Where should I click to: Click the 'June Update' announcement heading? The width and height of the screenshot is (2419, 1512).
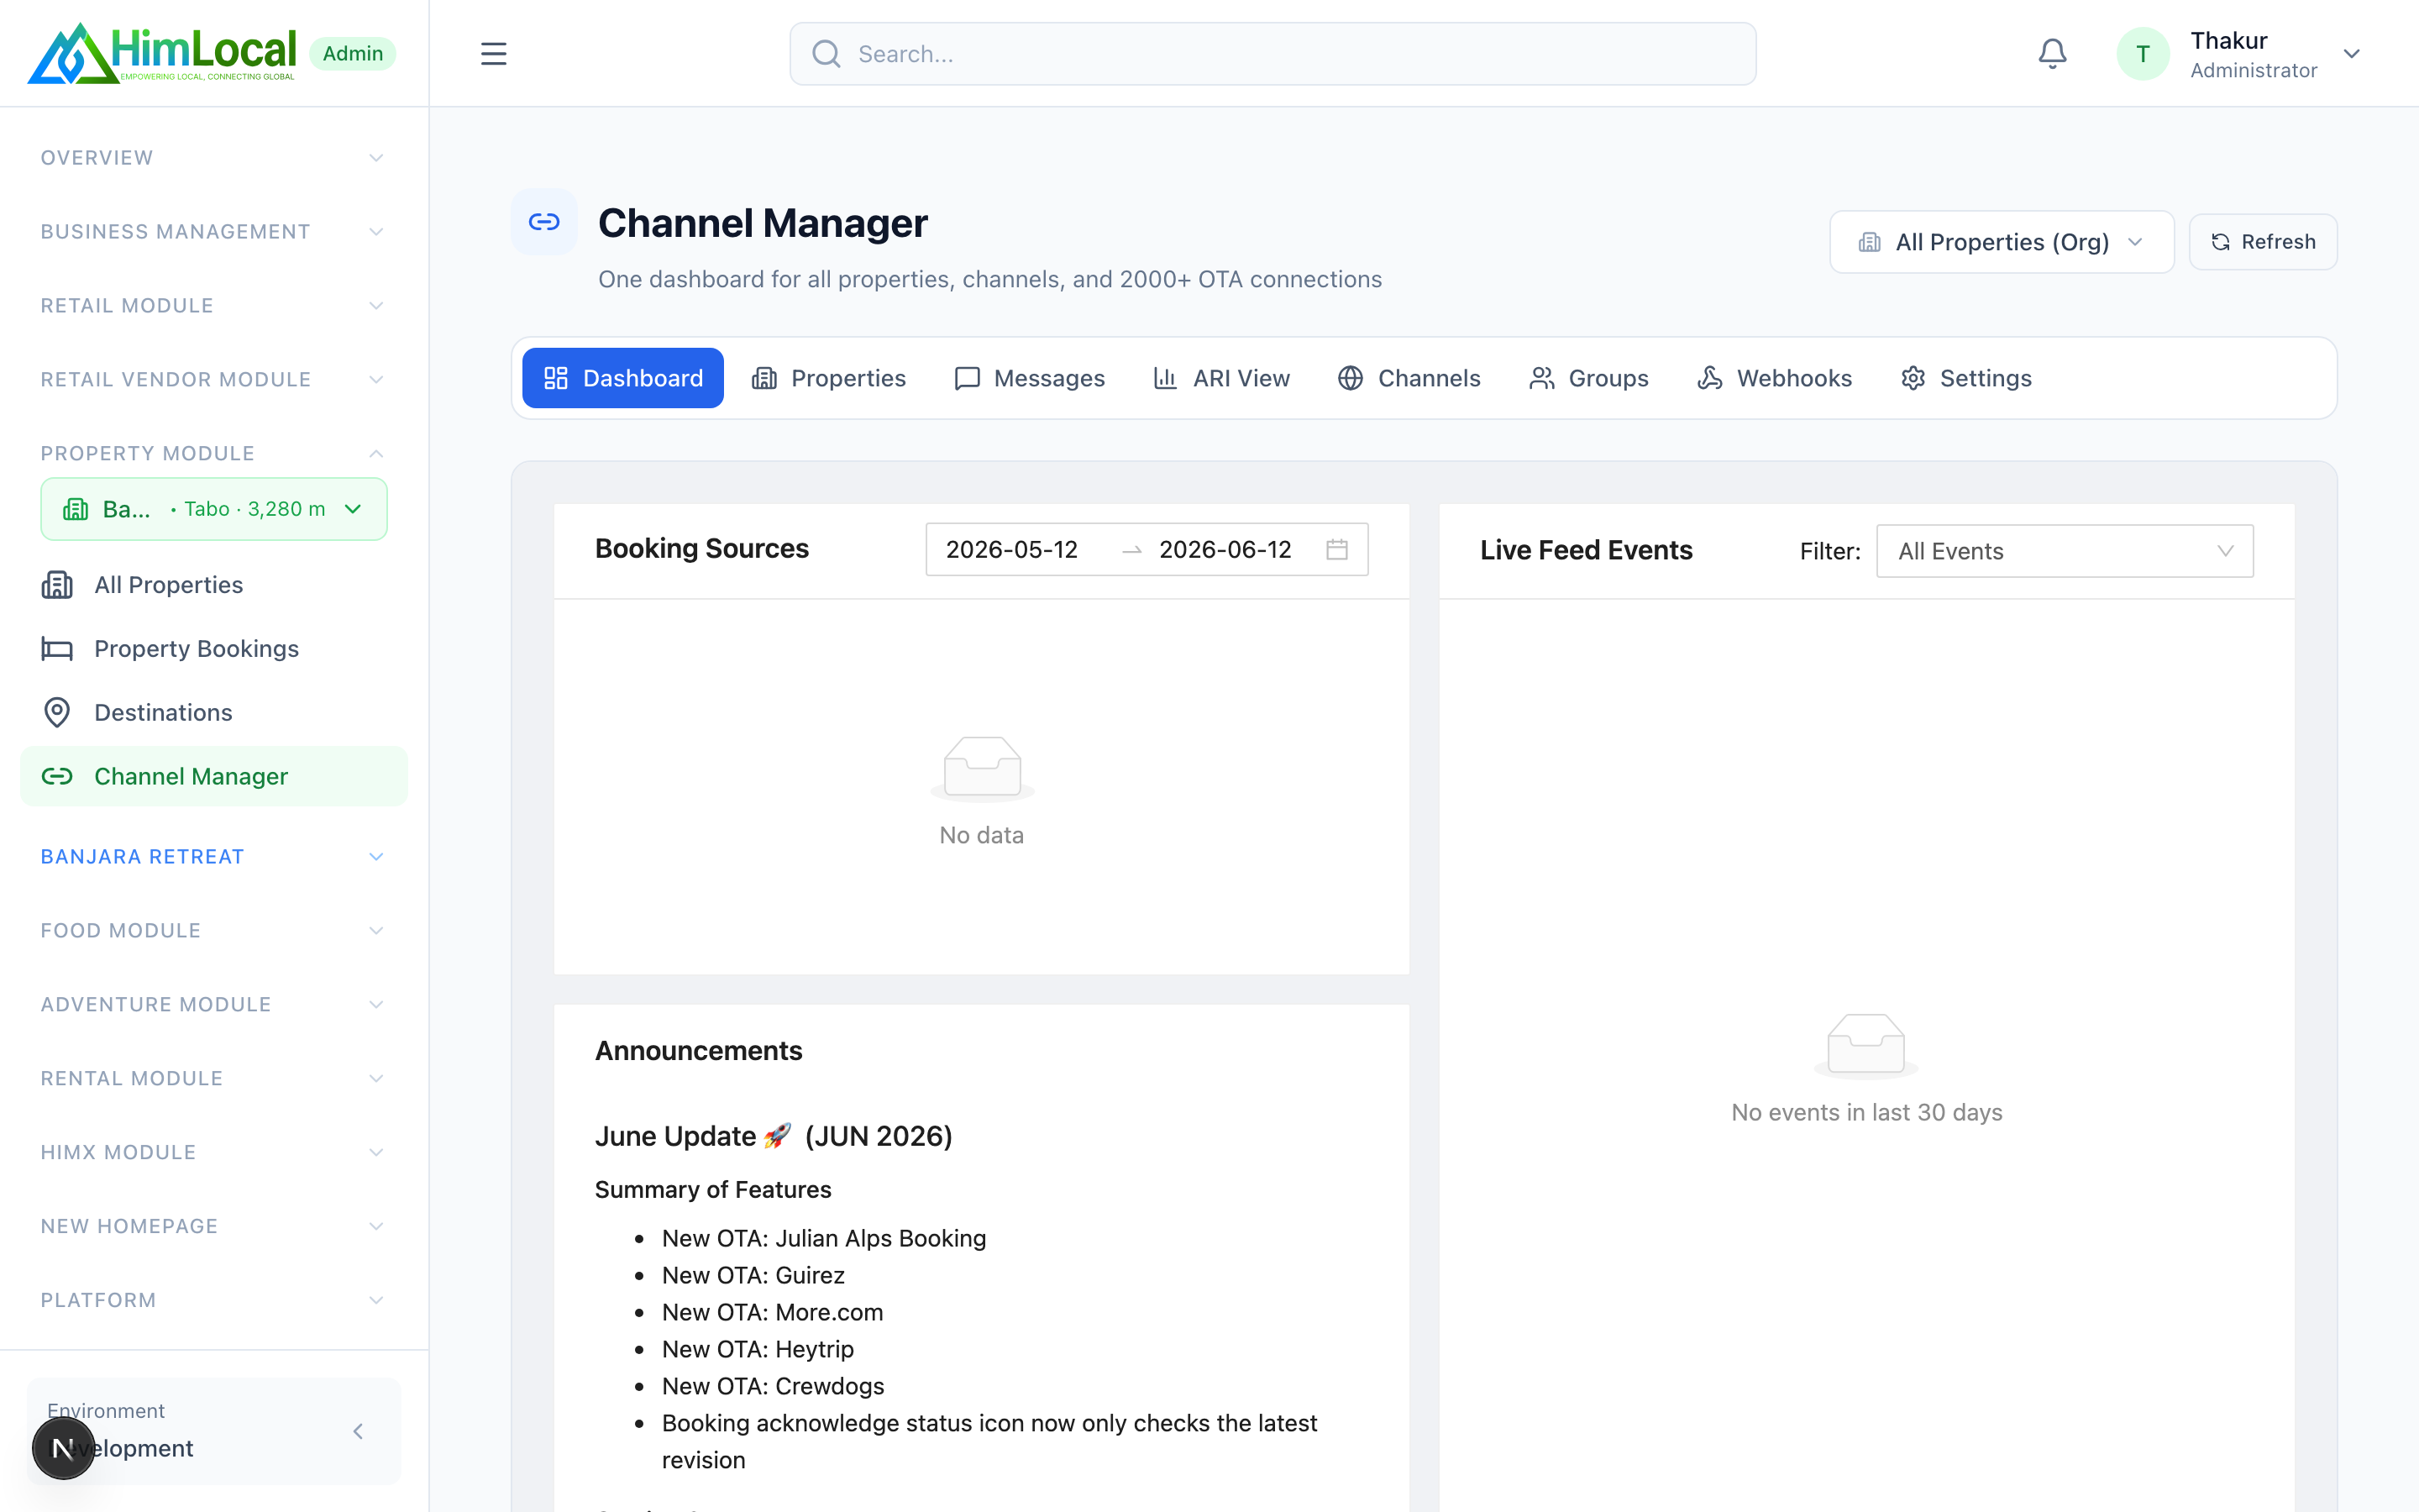[774, 1136]
